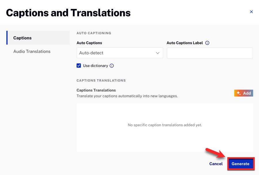Click the chevron arrow in Auto Captions
Image resolution: width=259 pixels, height=175 pixels.
click(158, 53)
